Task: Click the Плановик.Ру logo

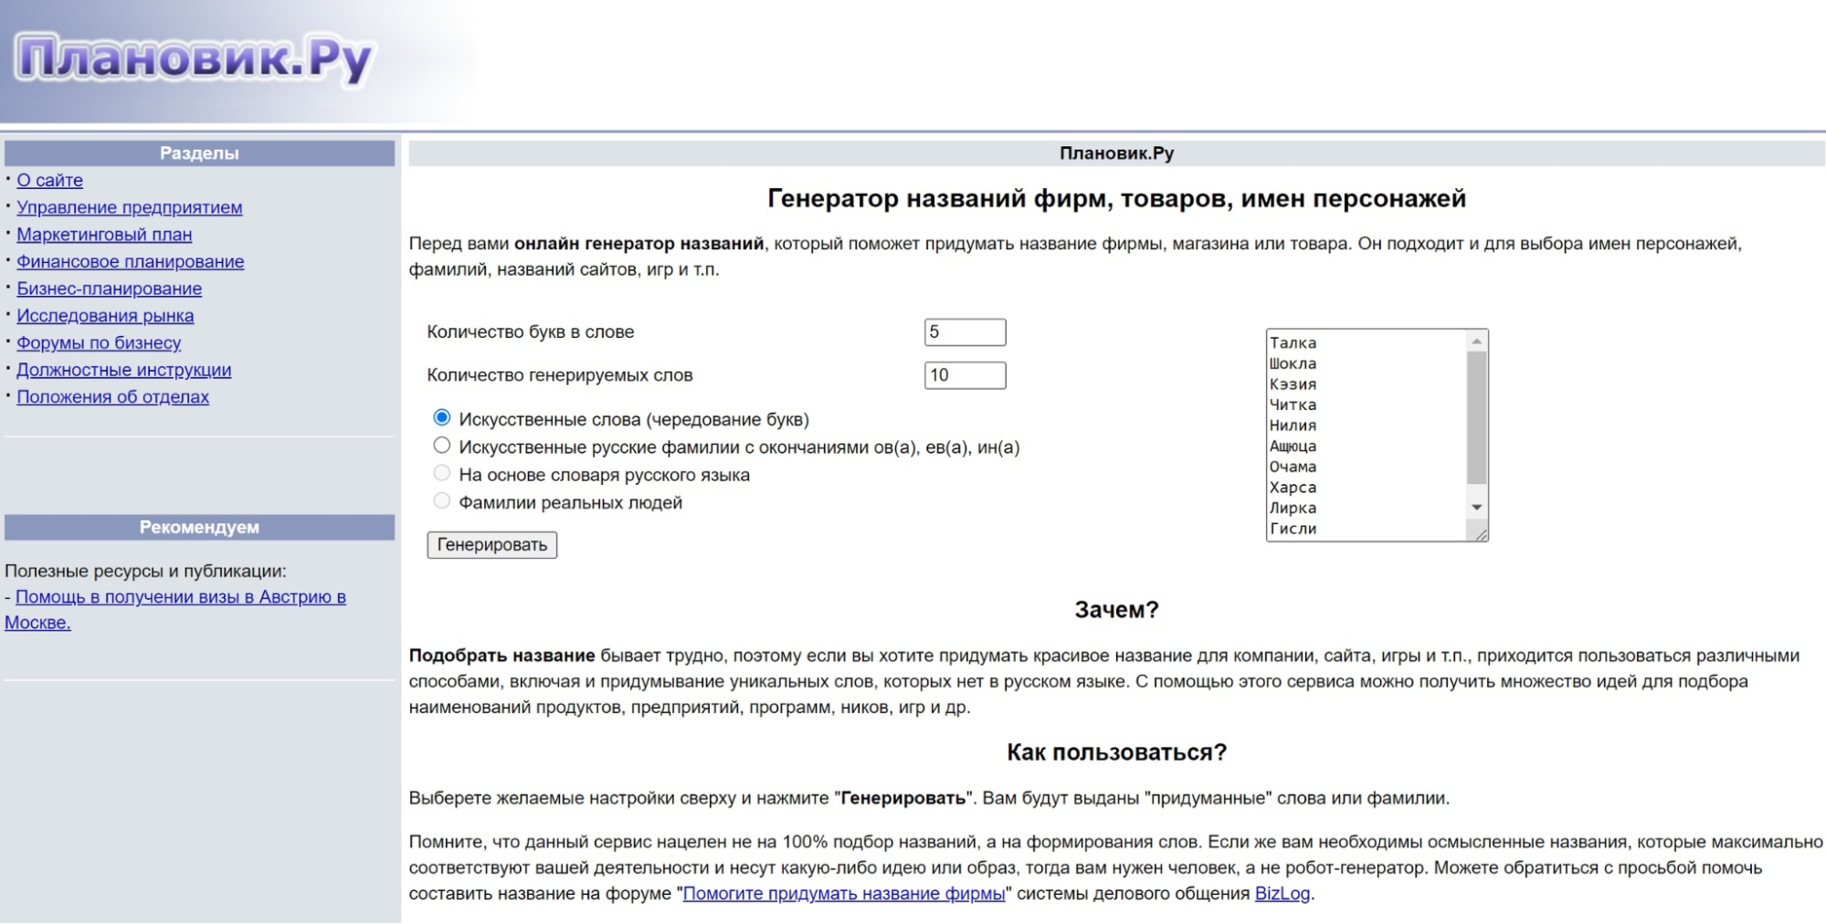Action: point(195,59)
